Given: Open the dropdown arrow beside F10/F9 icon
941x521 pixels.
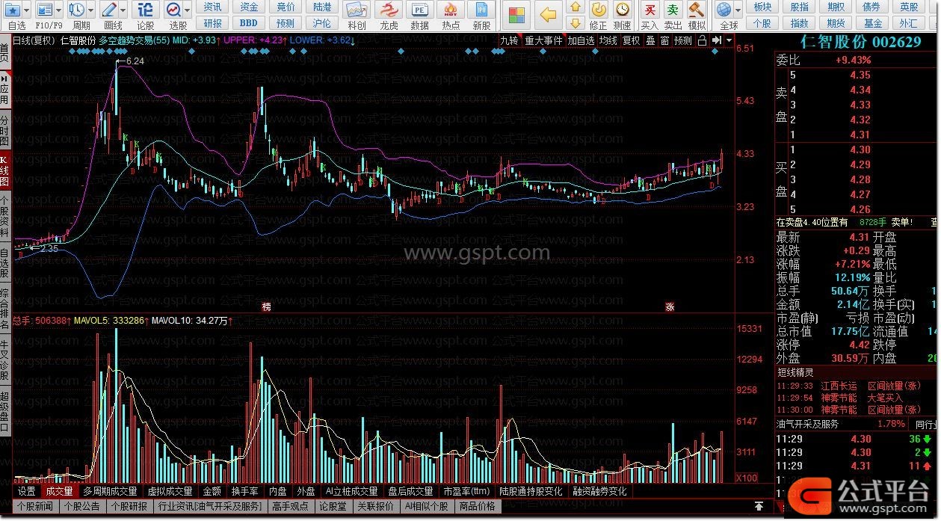Looking at the screenshot, I should tap(60, 10).
